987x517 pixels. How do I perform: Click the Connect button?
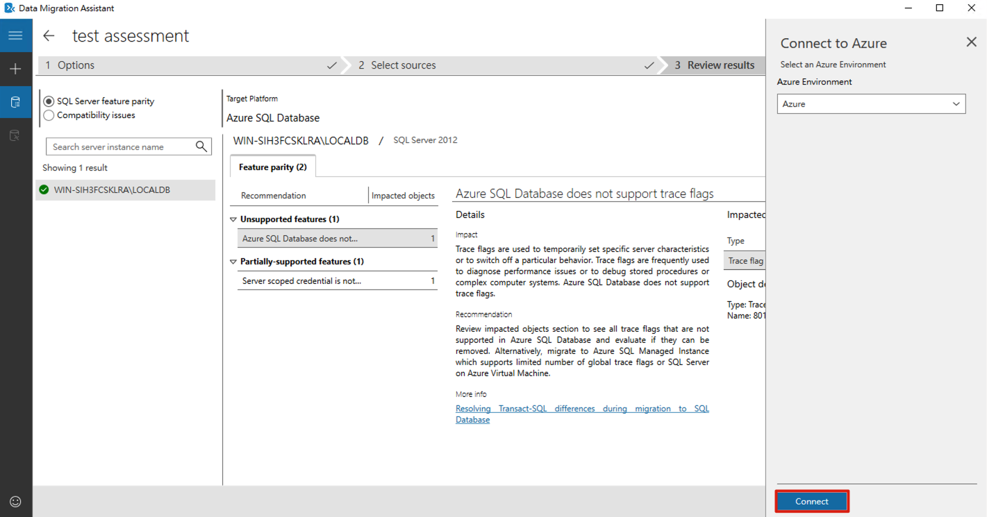point(812,501)
